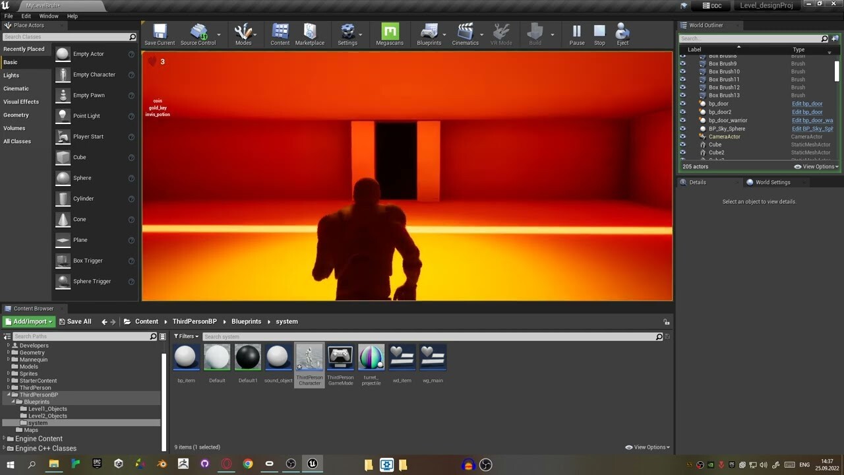Toggle visibility of BP_Sky_Sphere
Viewport: 844px width, 475px height.
pos(682,128)
